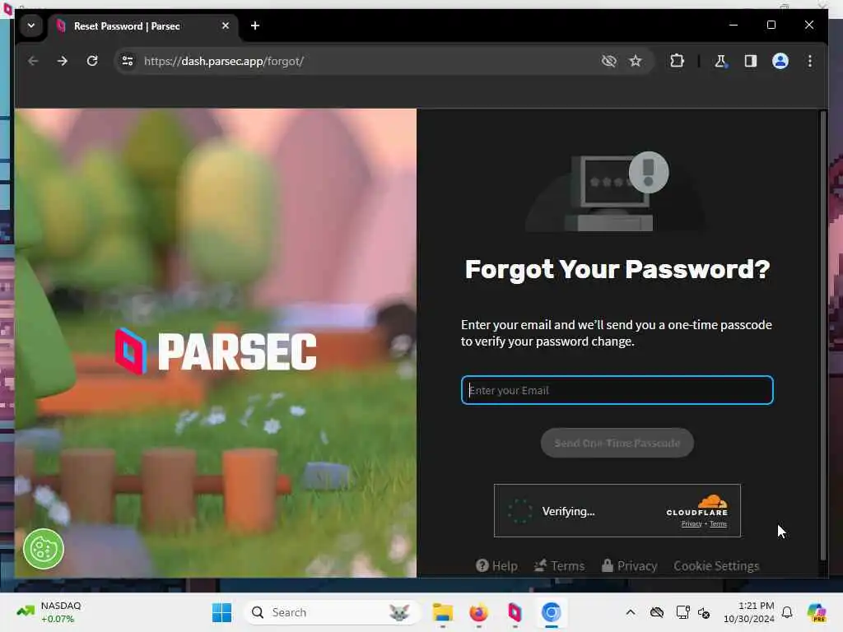Click the Parsec logo on the artwork
This screenshot has height=632, width=843.
(x=217, y=351)
